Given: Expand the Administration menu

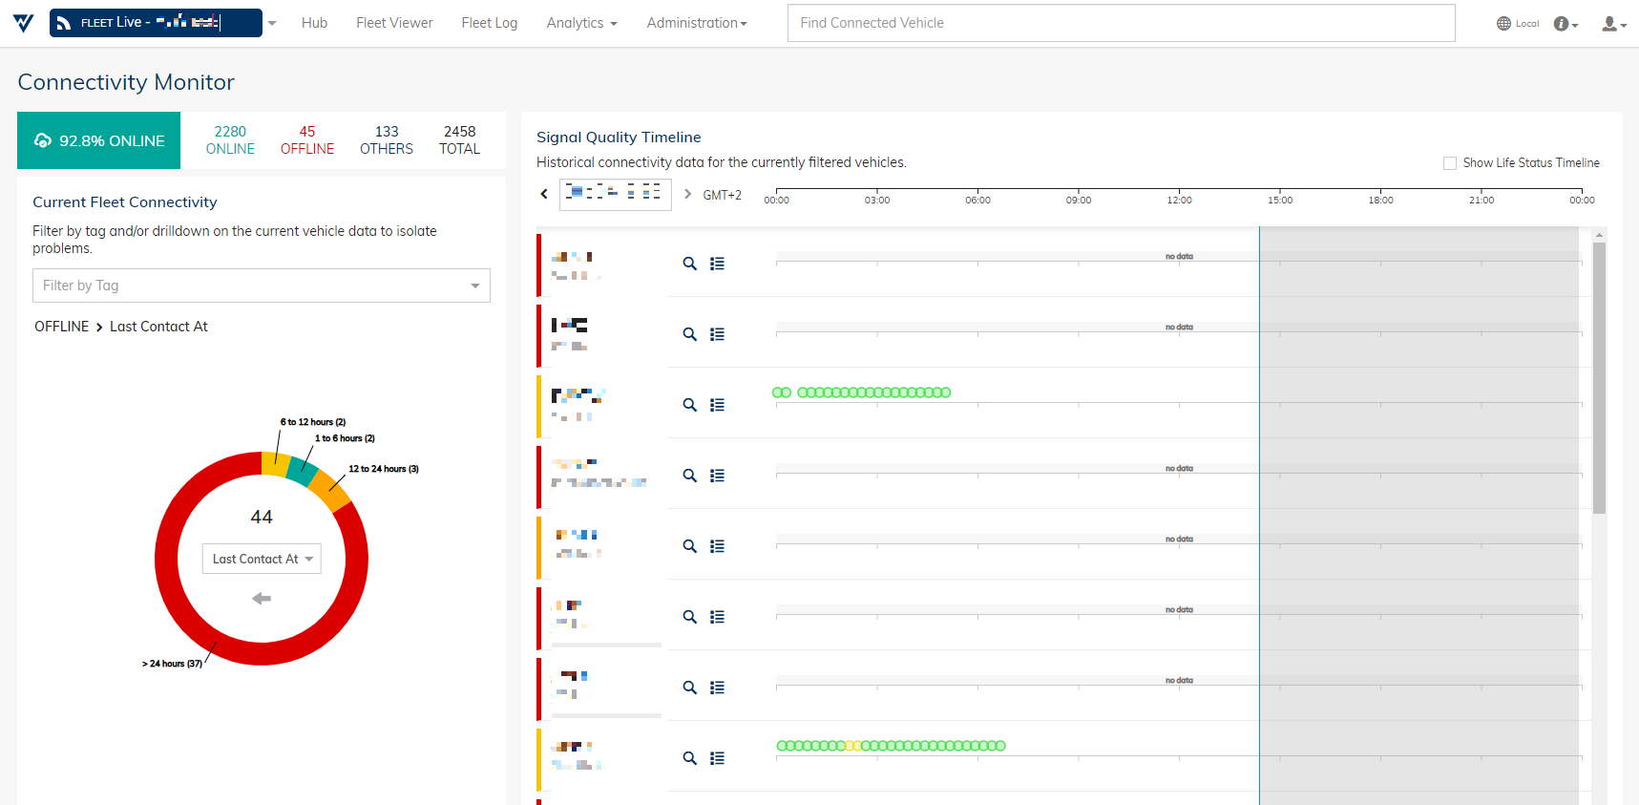Looking at the screenshot, I should tap(697, 23).
